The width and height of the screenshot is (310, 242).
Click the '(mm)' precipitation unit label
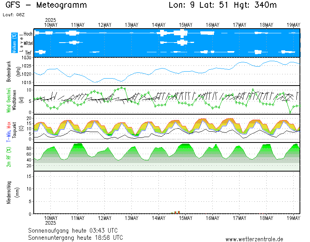pos(17,192)
